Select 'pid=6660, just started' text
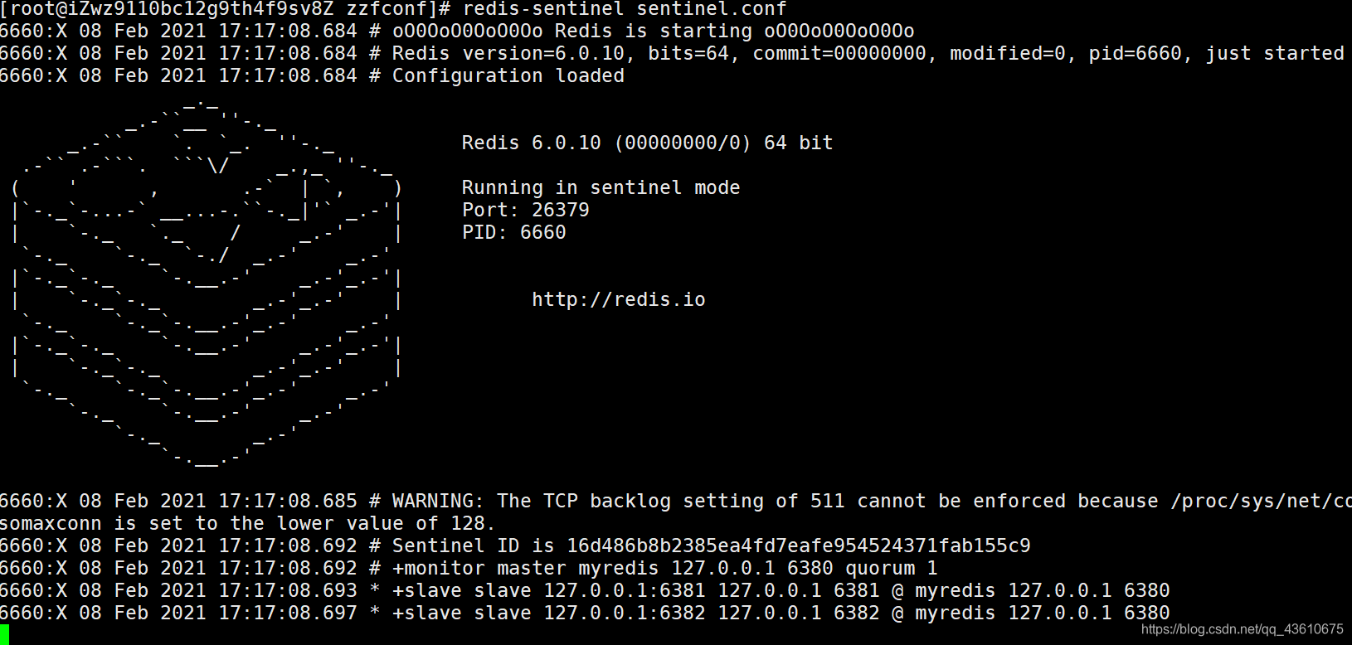The height and width of the screenshot is (645, 1352). click(1216, 54)
